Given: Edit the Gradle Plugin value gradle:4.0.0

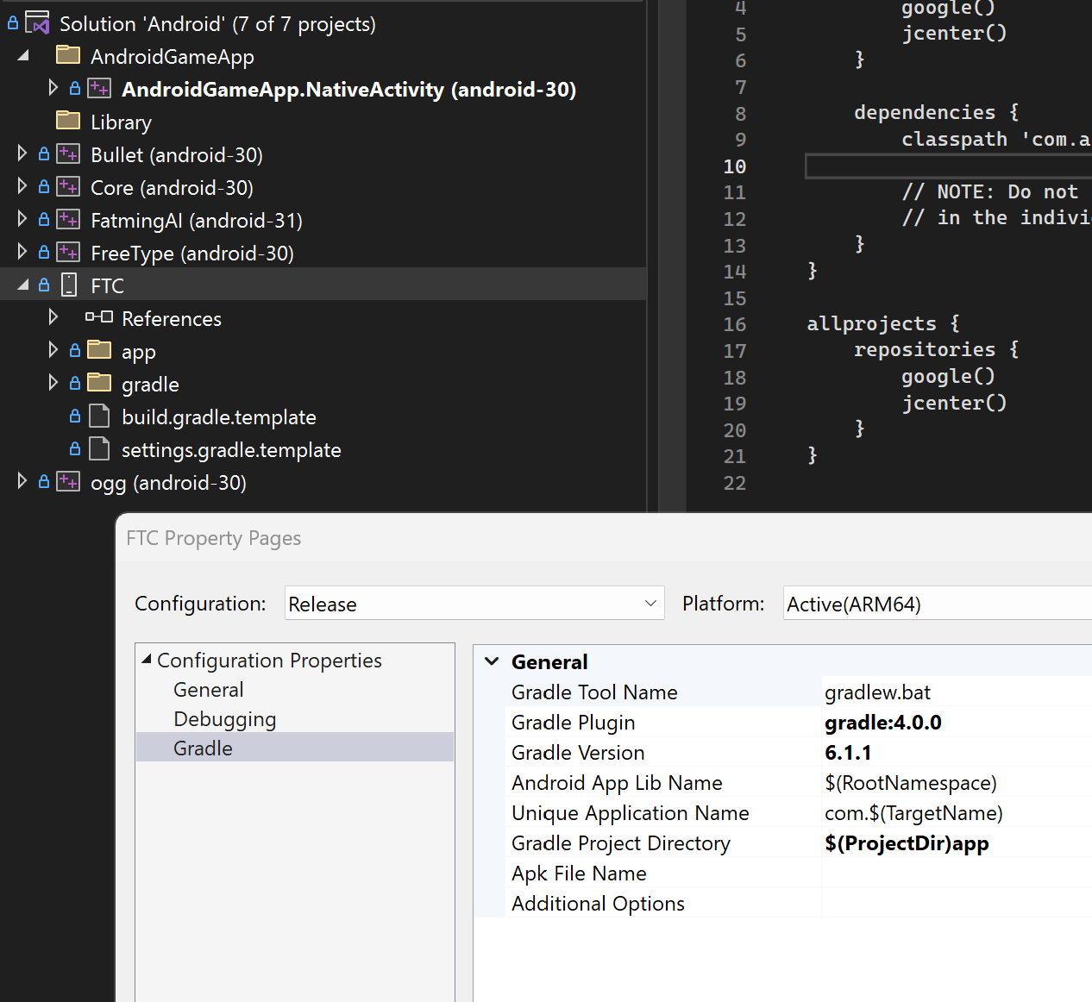Looking at the screenshot, I should tap(957, 723).
